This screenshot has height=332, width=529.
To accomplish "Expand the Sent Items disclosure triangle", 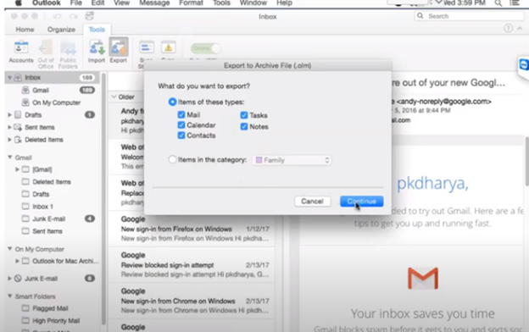I will [10, 127].
